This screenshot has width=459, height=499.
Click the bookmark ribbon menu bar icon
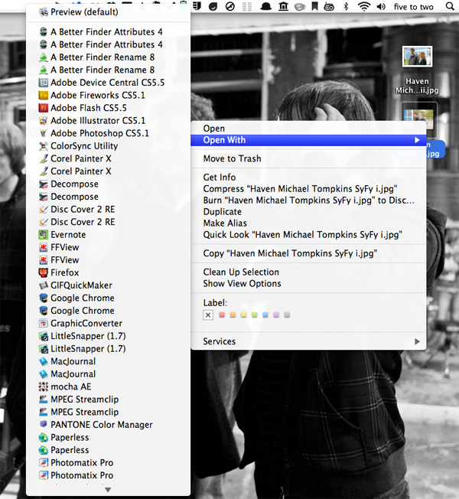[x=314, y=6]
